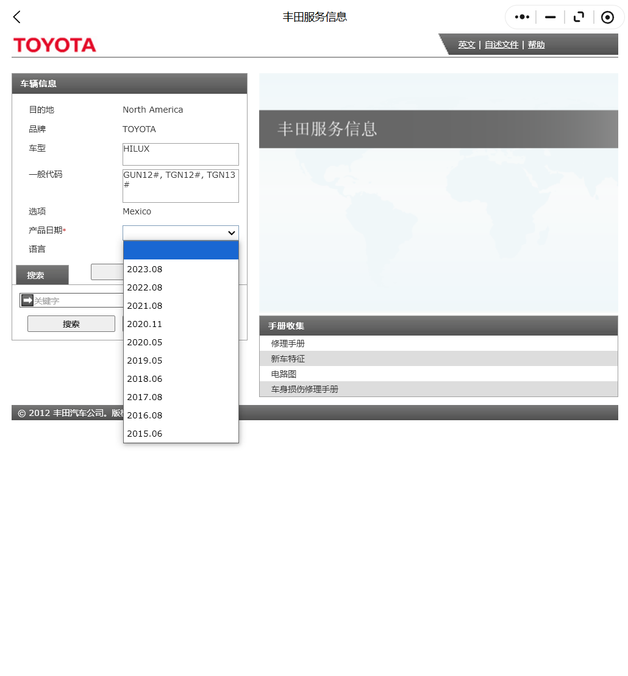Switch language via the 英文 header item
Viewport: 628px width, 676px height.
466,44
